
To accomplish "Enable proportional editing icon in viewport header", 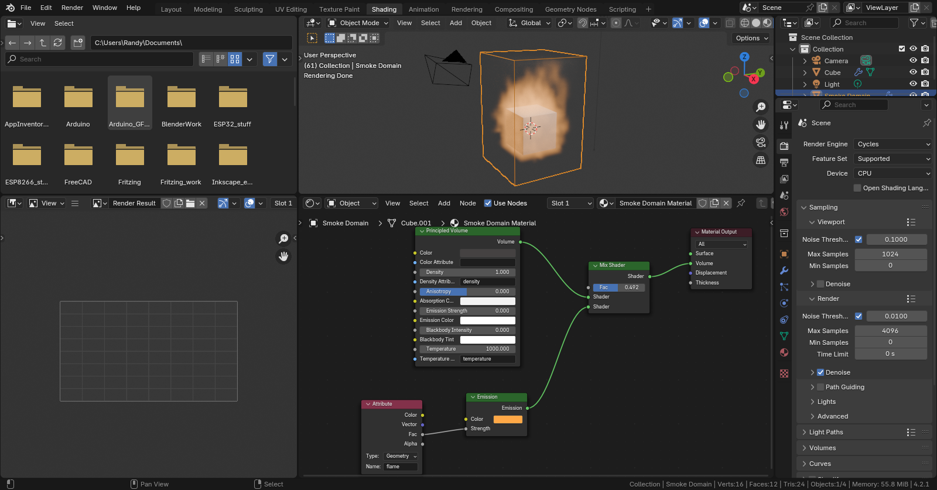I will click(616, 23).
